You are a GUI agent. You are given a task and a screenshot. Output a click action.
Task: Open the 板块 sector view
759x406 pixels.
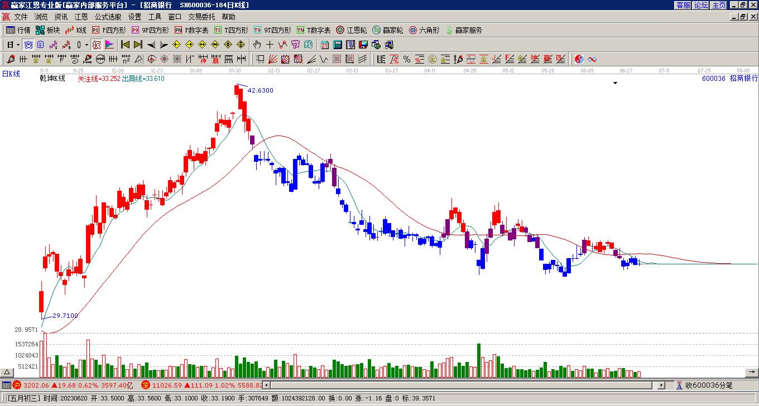[47, 30]
